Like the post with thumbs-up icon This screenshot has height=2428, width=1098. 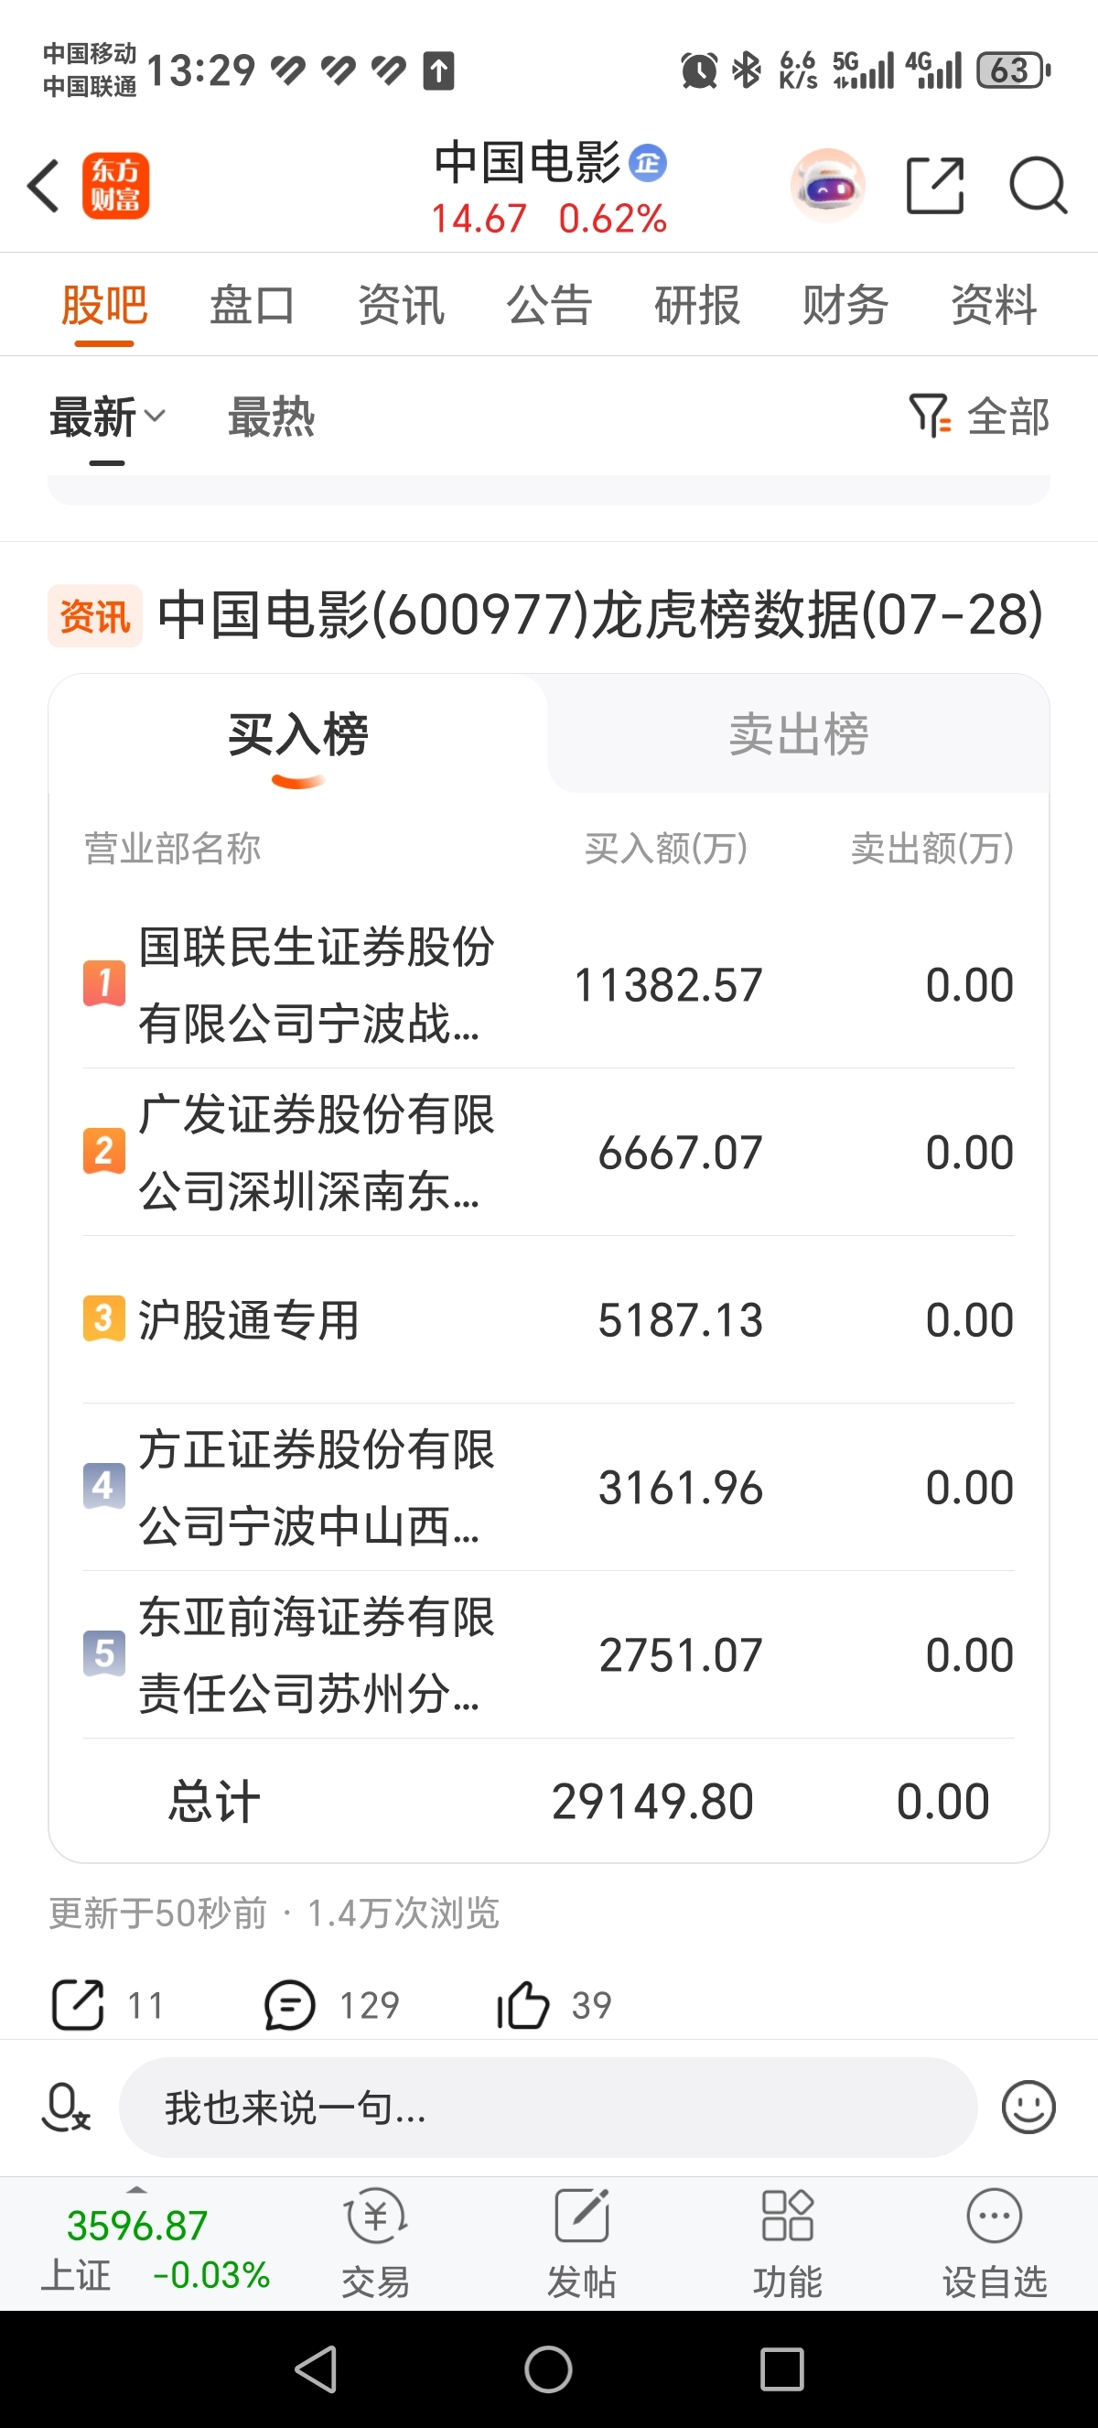(x=522, y=2005)
